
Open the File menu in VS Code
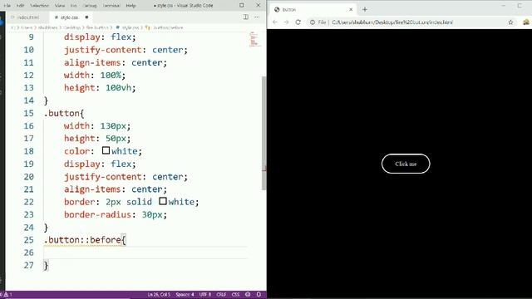point(7,6)
